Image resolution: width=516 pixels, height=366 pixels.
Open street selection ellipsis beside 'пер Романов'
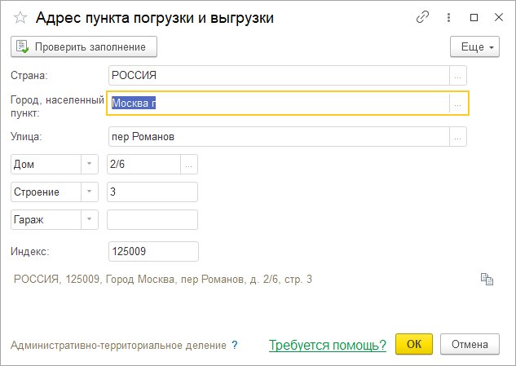coord(458,137)
